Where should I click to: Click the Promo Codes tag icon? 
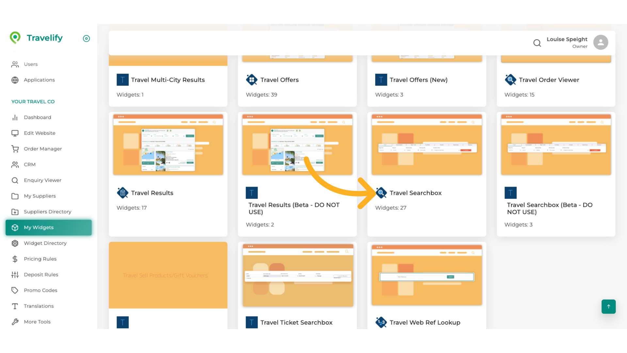coord(15,290)
